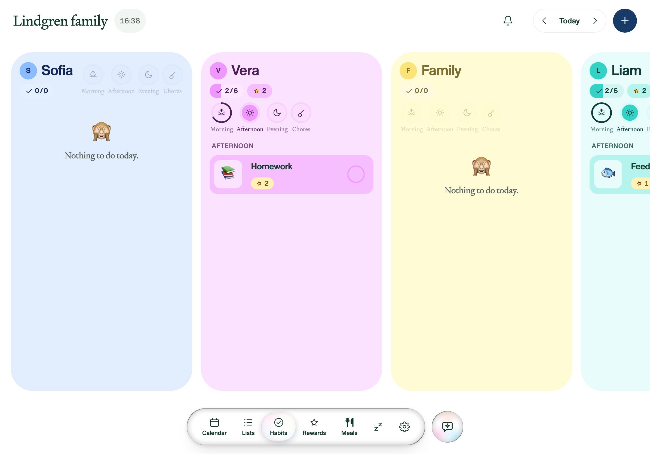Open the notifications bell
The width and height of the screenshot is (650, 454).
point(508,21)
